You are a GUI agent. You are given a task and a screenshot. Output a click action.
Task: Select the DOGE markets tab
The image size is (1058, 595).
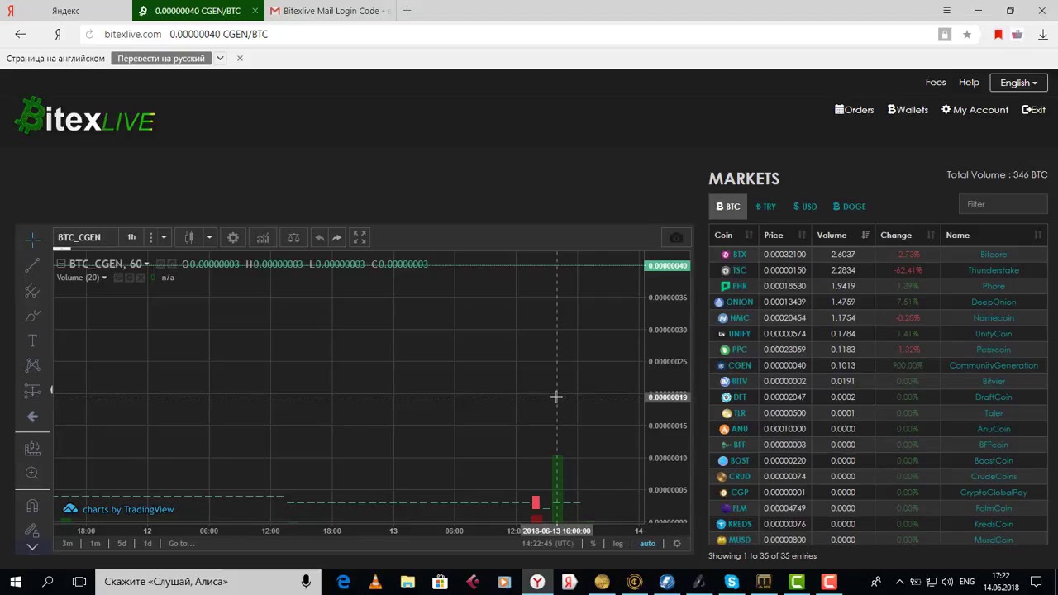pos(849,207)
